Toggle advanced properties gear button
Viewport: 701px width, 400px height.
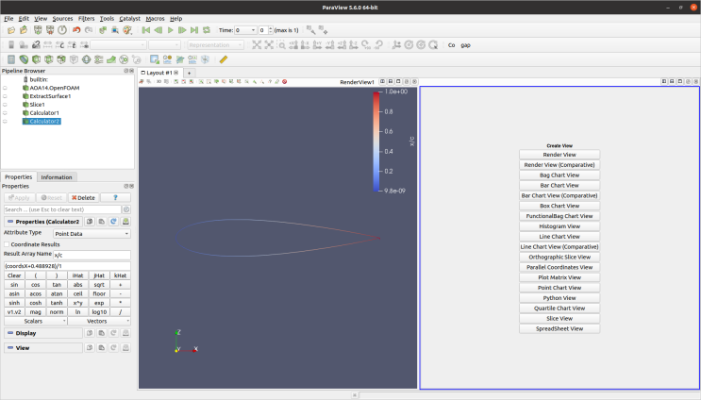[126, 209]
